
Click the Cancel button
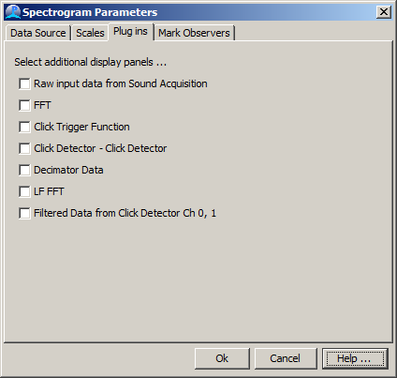(286, 358)
